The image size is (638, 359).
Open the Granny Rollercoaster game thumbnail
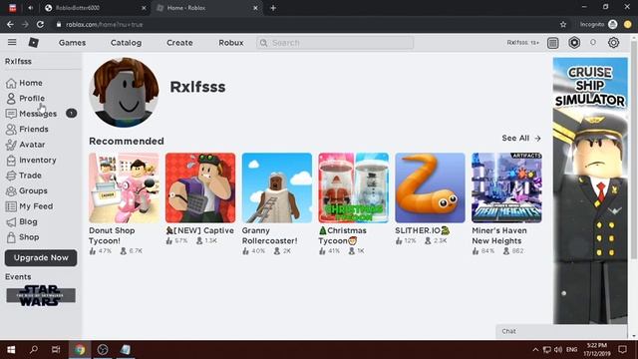pyautogui.click(x=277, y=187)
